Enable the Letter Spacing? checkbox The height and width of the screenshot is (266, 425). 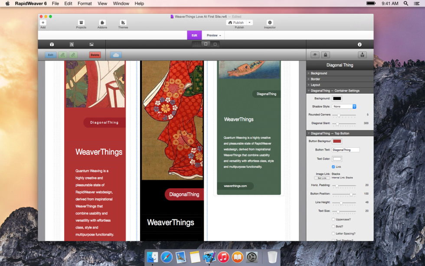coord(333,233)
